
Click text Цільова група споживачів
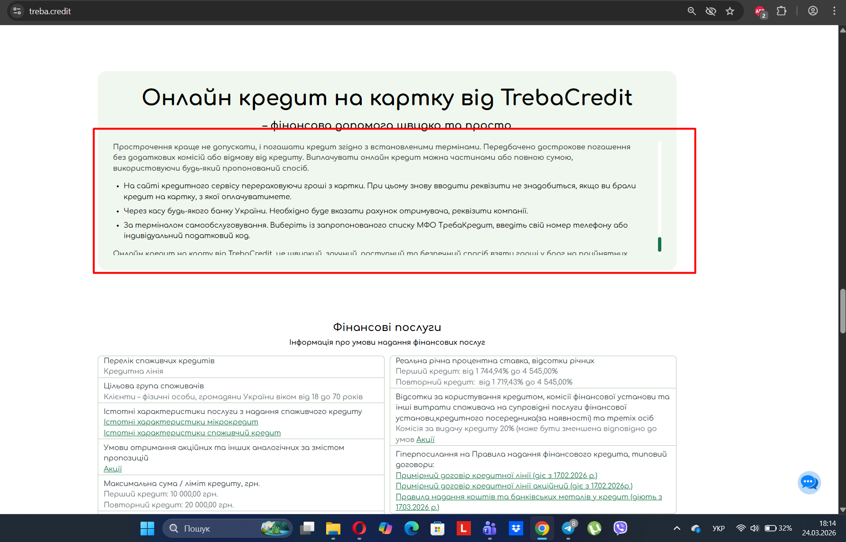[154, 386]
